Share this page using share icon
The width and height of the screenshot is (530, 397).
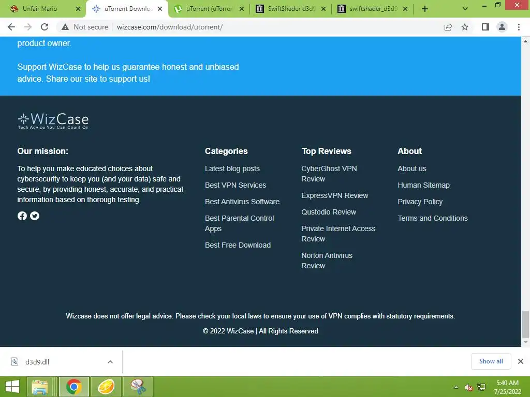tap(448, 27)
